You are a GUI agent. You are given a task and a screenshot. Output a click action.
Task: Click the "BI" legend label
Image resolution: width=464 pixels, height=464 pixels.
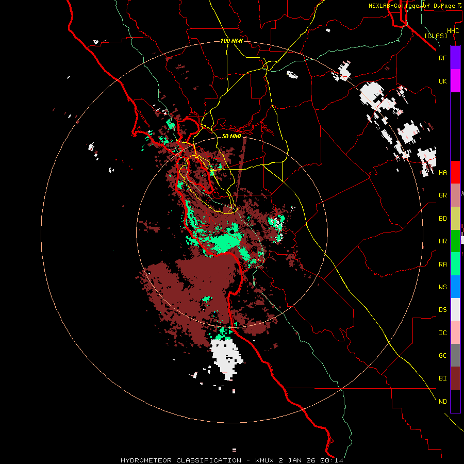tap(442, 378)
